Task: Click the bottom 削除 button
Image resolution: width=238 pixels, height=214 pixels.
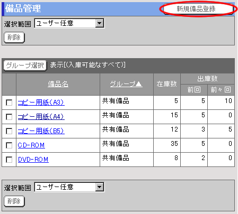Action: 14,201
